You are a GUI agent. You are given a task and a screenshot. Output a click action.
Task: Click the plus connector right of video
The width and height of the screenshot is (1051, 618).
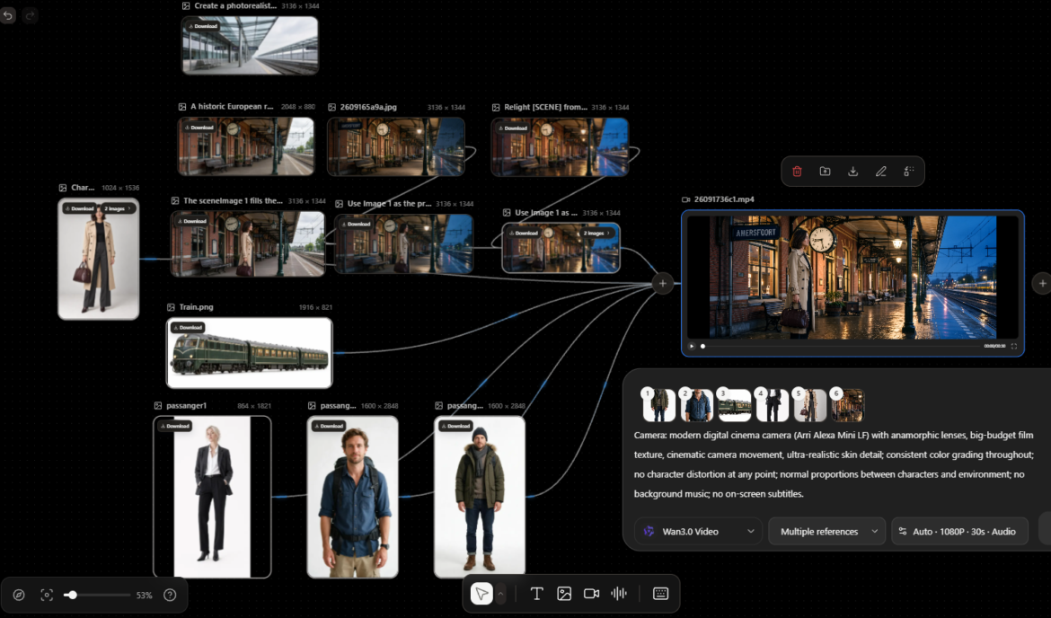1042,284
